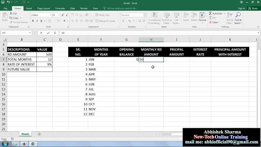Toggle Underline formatting
This screenshot has height=147, width=261.
tap(41, 21)
